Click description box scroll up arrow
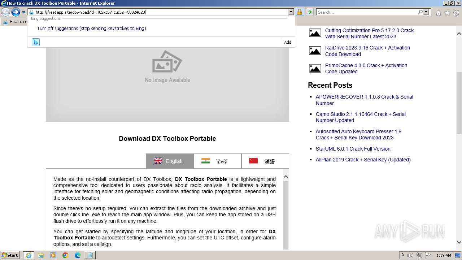This screenshot has height=260, width=462. tap(286, 177)
